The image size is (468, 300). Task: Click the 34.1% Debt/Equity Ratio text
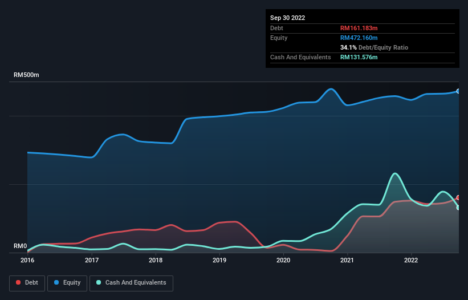click(374, 47)
